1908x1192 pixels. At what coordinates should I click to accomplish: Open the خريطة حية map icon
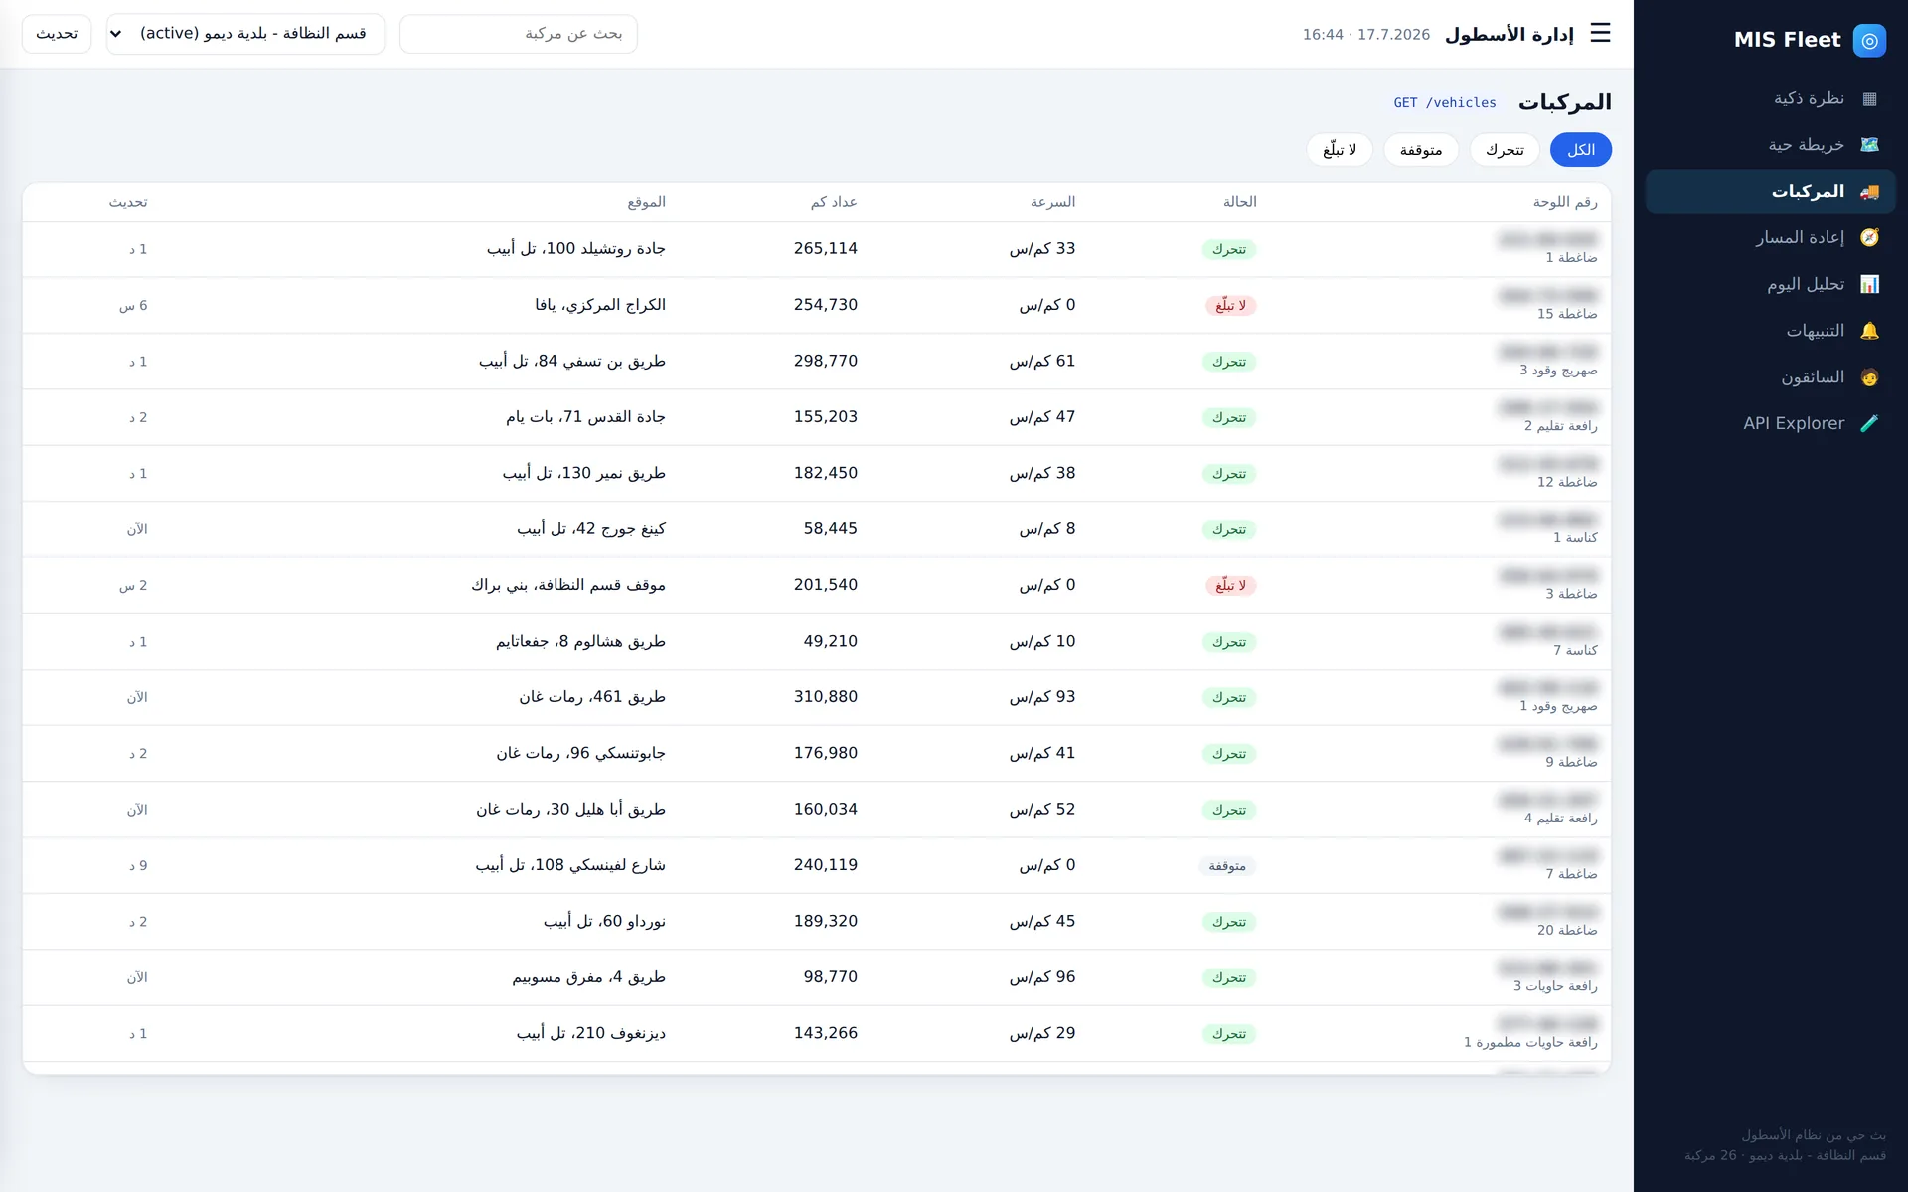(1869, 145)
